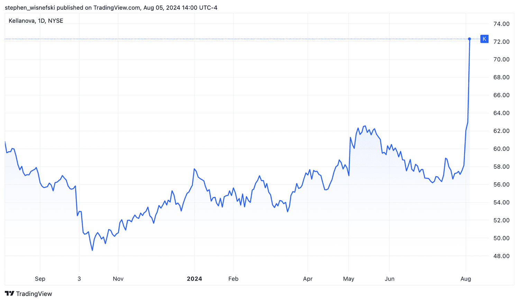This screenshot has width=519, height=302.
Task: Click the 60.00 price axis label
Action: [501, 149]
